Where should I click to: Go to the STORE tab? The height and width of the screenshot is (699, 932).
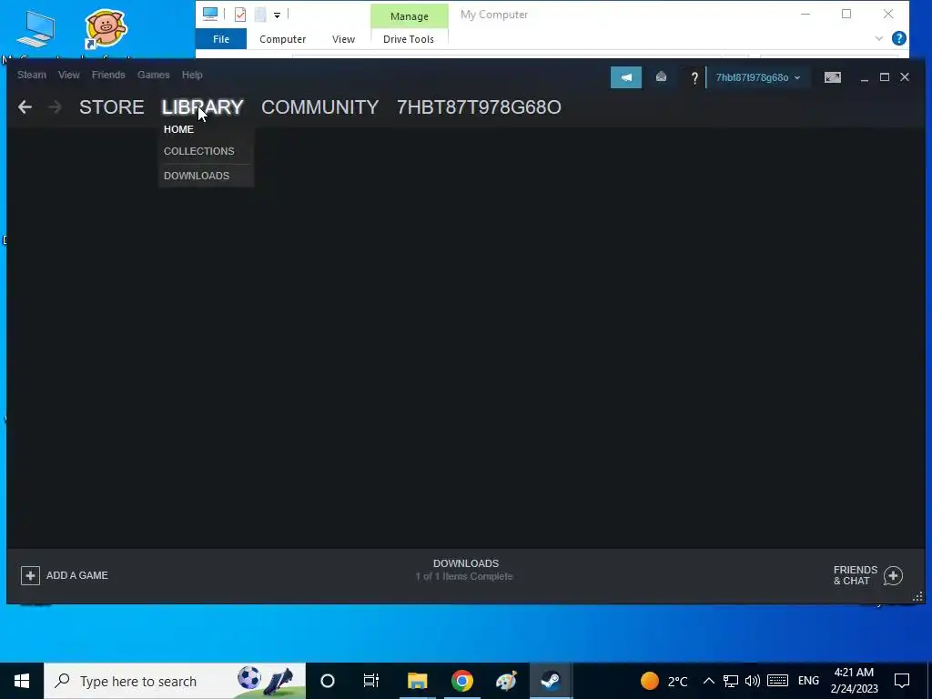coord(112,107)
